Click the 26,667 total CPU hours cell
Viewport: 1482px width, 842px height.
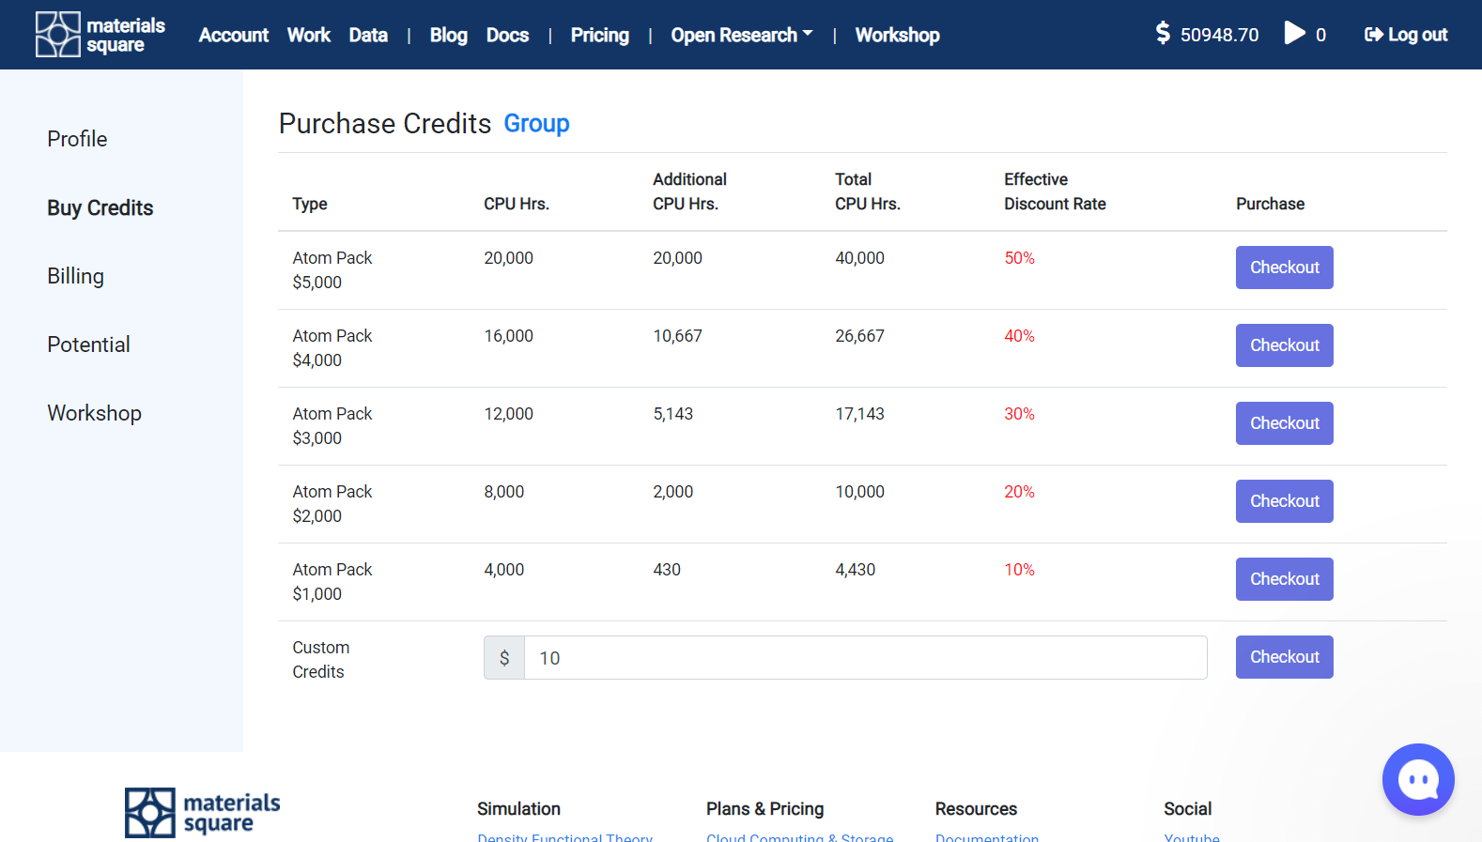coord(859,336)
